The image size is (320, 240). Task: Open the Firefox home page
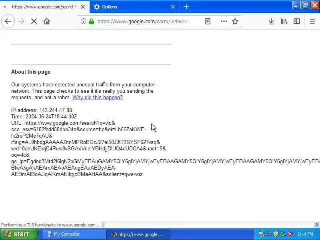coord(47,21)
